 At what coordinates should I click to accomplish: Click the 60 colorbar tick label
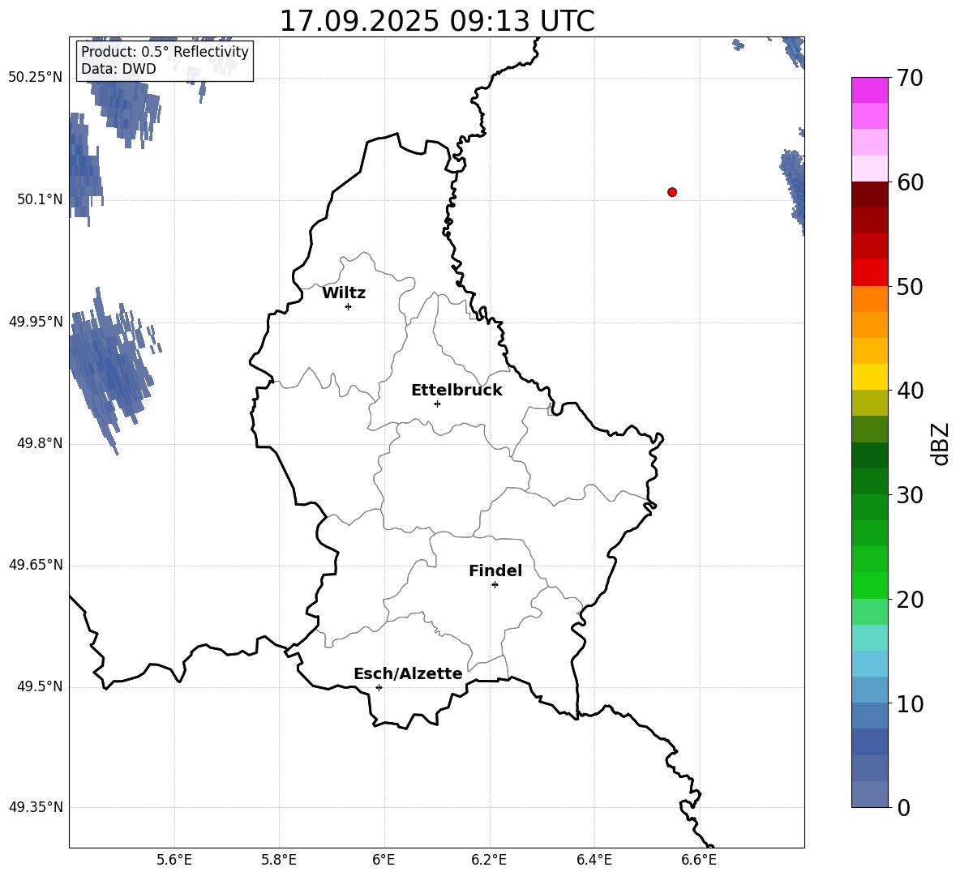coord(910,182)
